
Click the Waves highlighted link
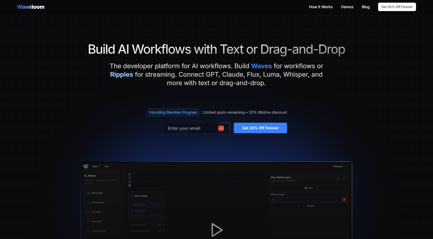tap(261, 66)
